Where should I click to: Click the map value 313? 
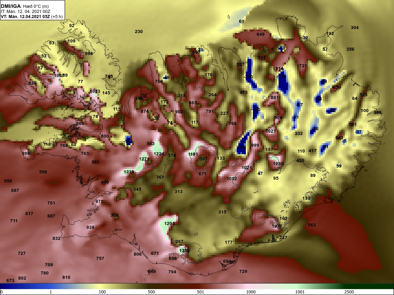point(178,192)
